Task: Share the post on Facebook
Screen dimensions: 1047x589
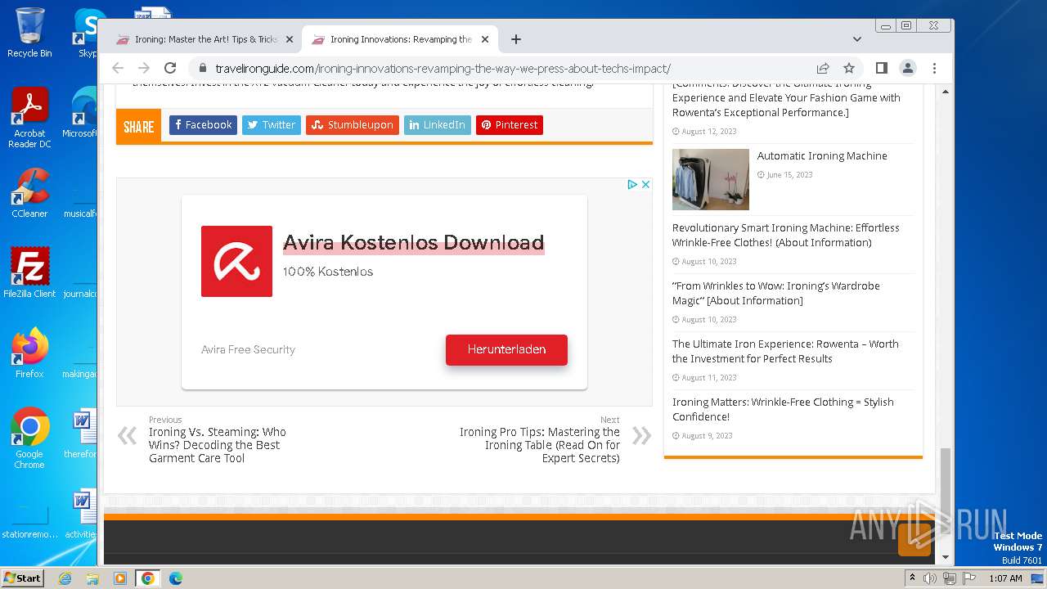Action: (x=203, y=125)
